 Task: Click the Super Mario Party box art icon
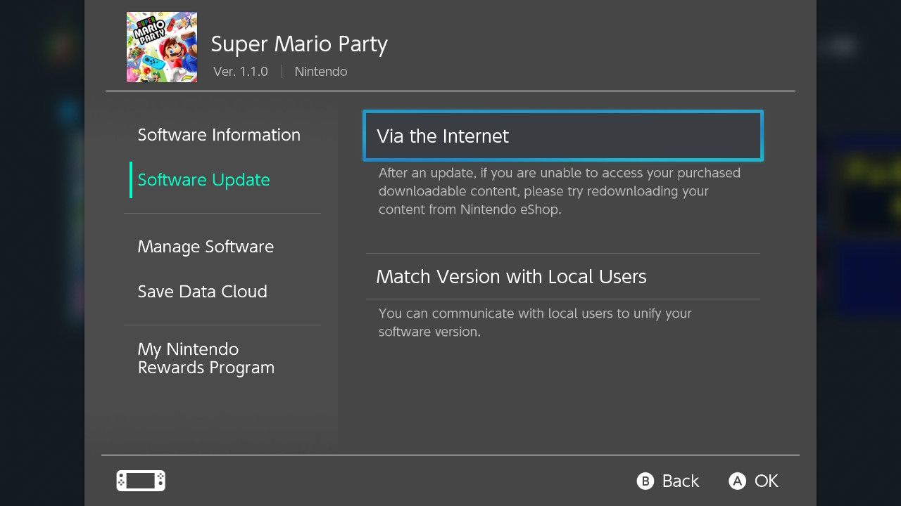(x=161, y=46)
